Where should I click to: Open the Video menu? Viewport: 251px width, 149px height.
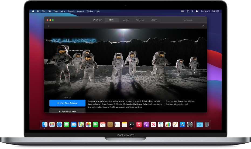56,11
